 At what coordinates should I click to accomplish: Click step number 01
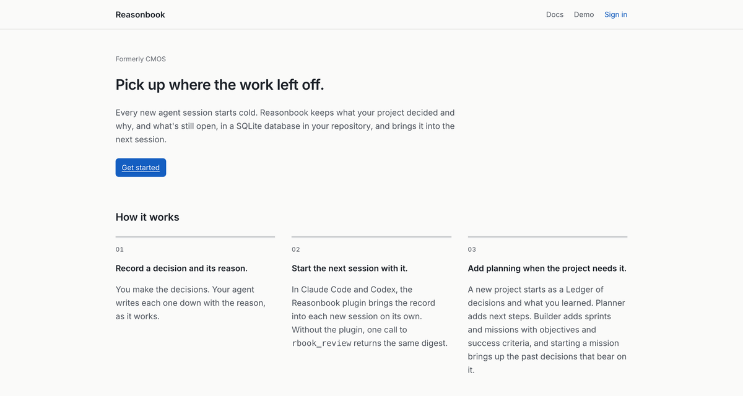point(119,249)
